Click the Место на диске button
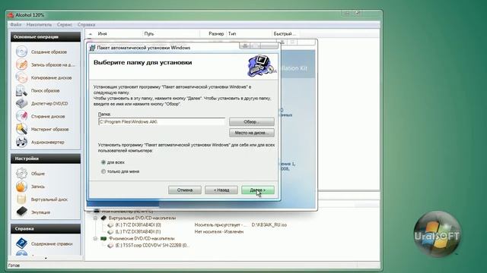 click(252, 133)
